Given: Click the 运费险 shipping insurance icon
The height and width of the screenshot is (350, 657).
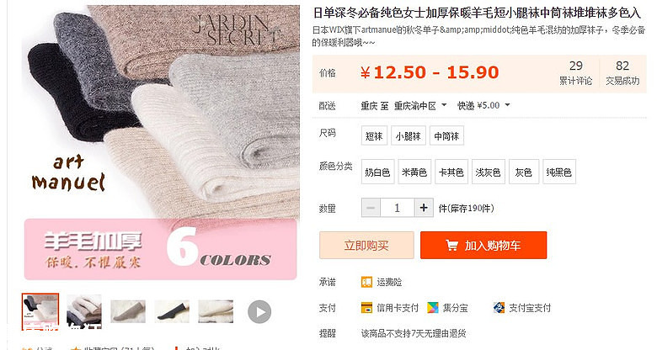Looking at the screenshot, I should 366,282.
